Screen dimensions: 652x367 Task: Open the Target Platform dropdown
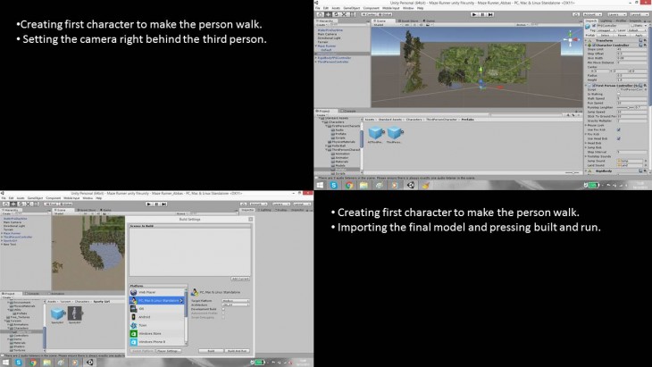point(234,301)
